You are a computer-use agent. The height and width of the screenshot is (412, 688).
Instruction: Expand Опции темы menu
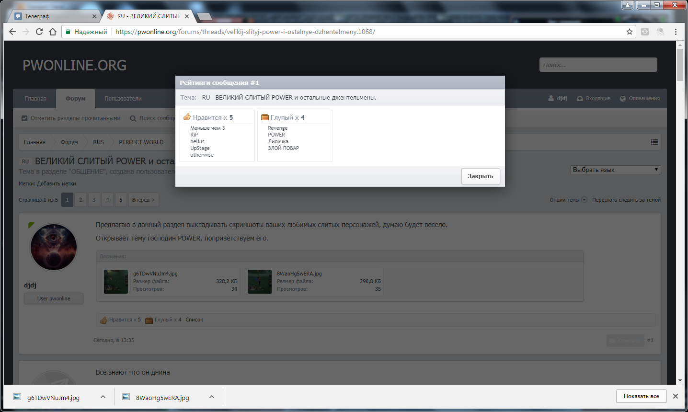pos(568,200)
